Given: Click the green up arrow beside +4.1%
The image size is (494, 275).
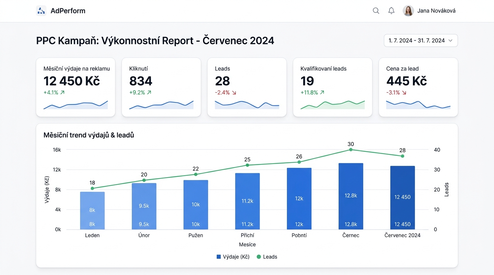Looking at the screenshot, I should (x=62, y=92).
